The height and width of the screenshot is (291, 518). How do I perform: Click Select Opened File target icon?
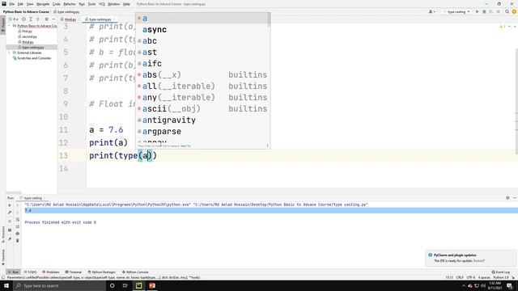[23, 19]
